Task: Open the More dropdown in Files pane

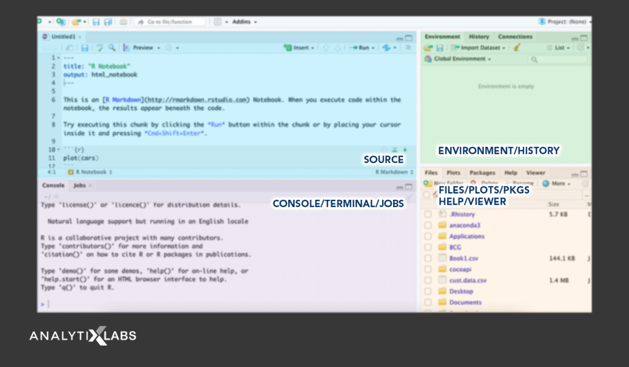Action: [x=557, y=183]
